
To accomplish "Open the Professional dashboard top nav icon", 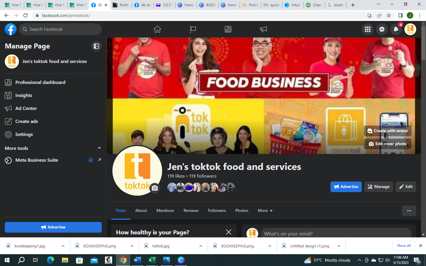I will pos(228,29).
